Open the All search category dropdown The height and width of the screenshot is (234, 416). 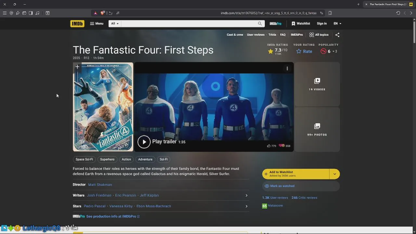[115, 23]
